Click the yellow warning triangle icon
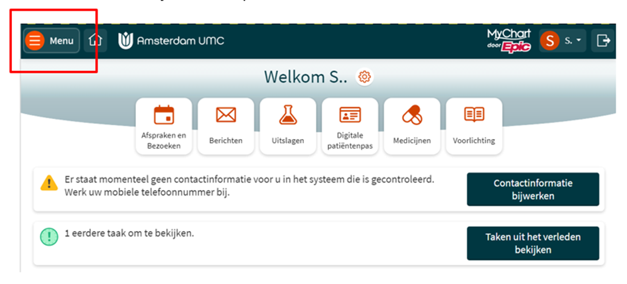Image resolution: width=627 pixels, height=284 pixels. point(49,183)
